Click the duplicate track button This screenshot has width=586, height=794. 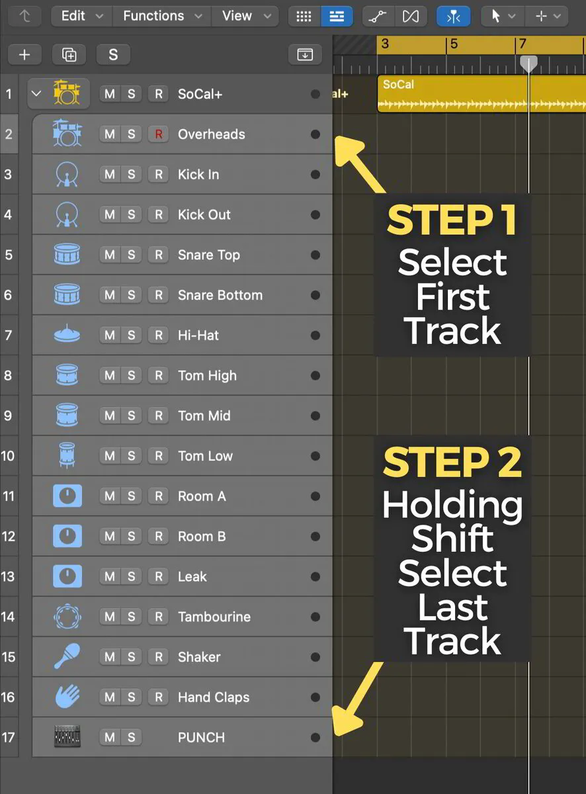[69, 54]
